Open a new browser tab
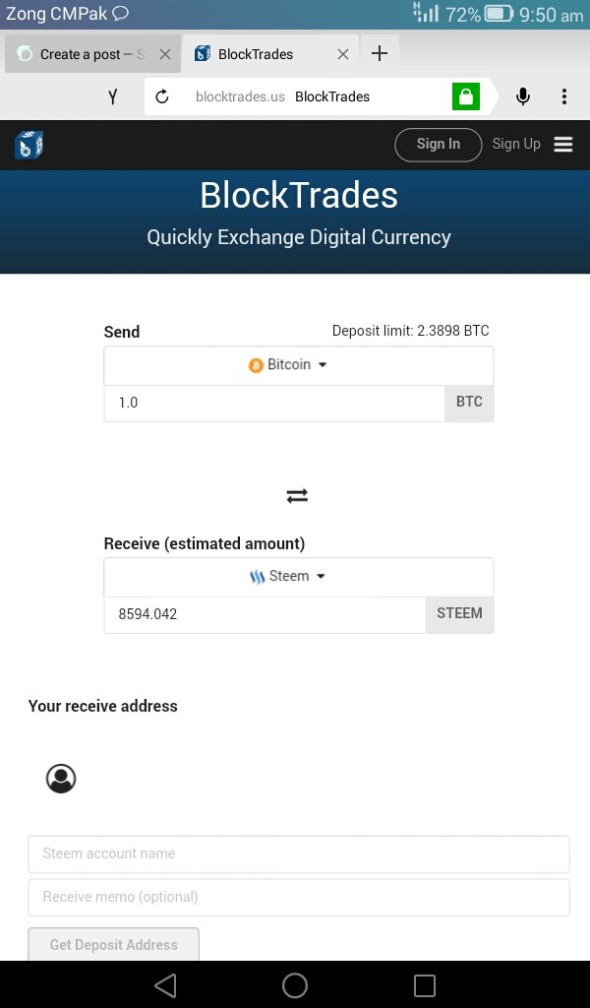Screen dimensions: 590x1008 (x=380, y=53)
